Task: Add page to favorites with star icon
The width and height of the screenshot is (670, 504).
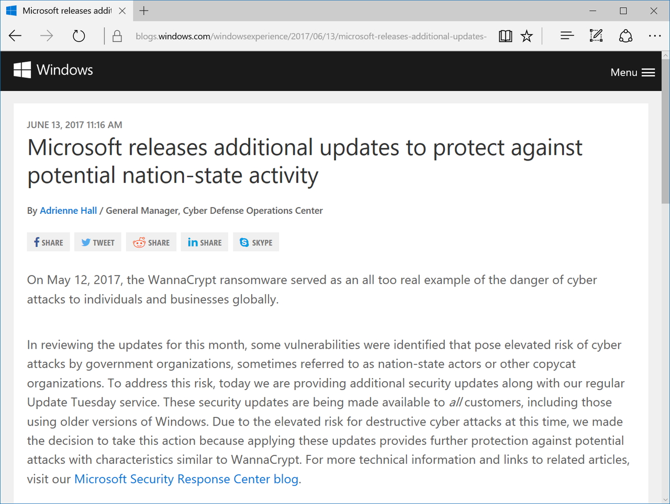Action: click(x=527, y=36)
